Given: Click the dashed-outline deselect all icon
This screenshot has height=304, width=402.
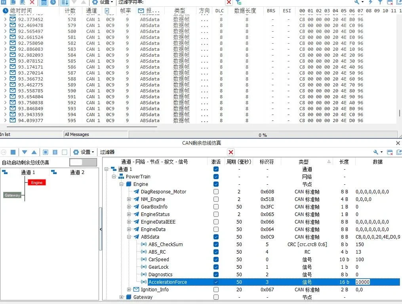Looking at the screenshot, I should click(64, 152).
